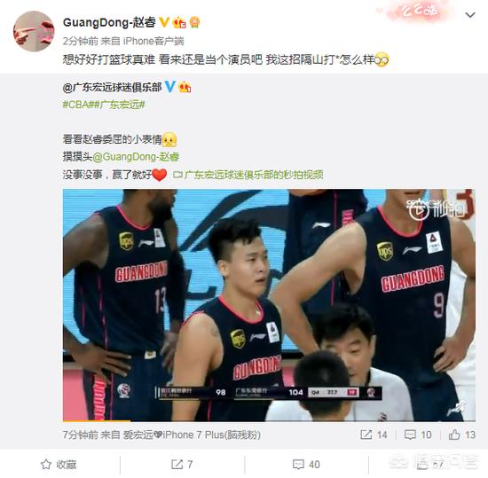Click the repost icon showing 14
Screen dimensions: 488x478
point(374,435)
